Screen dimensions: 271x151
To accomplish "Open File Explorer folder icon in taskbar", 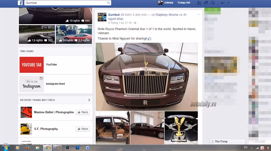I will (37, 148).
